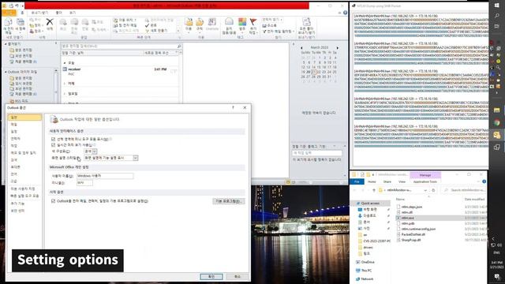Screen dimensions: 505x284
Task: Click the File Explorer icon in the taskbar
Action: (497, 110)
